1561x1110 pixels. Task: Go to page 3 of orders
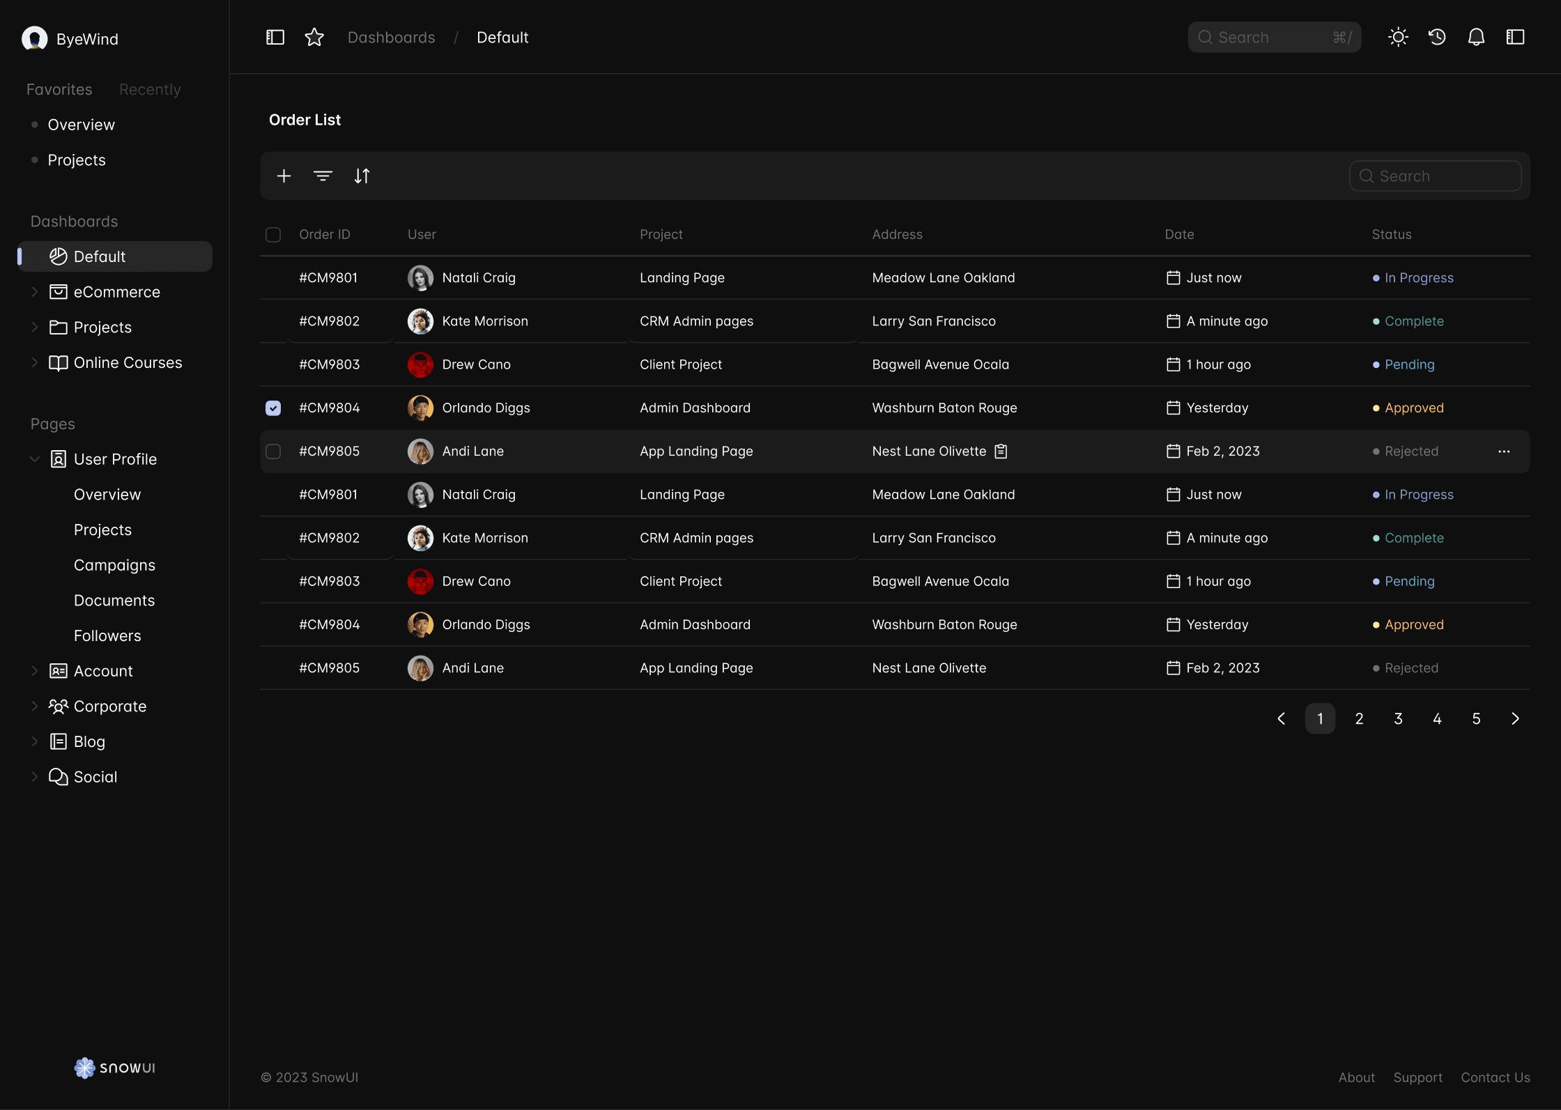coord(1398,719)
